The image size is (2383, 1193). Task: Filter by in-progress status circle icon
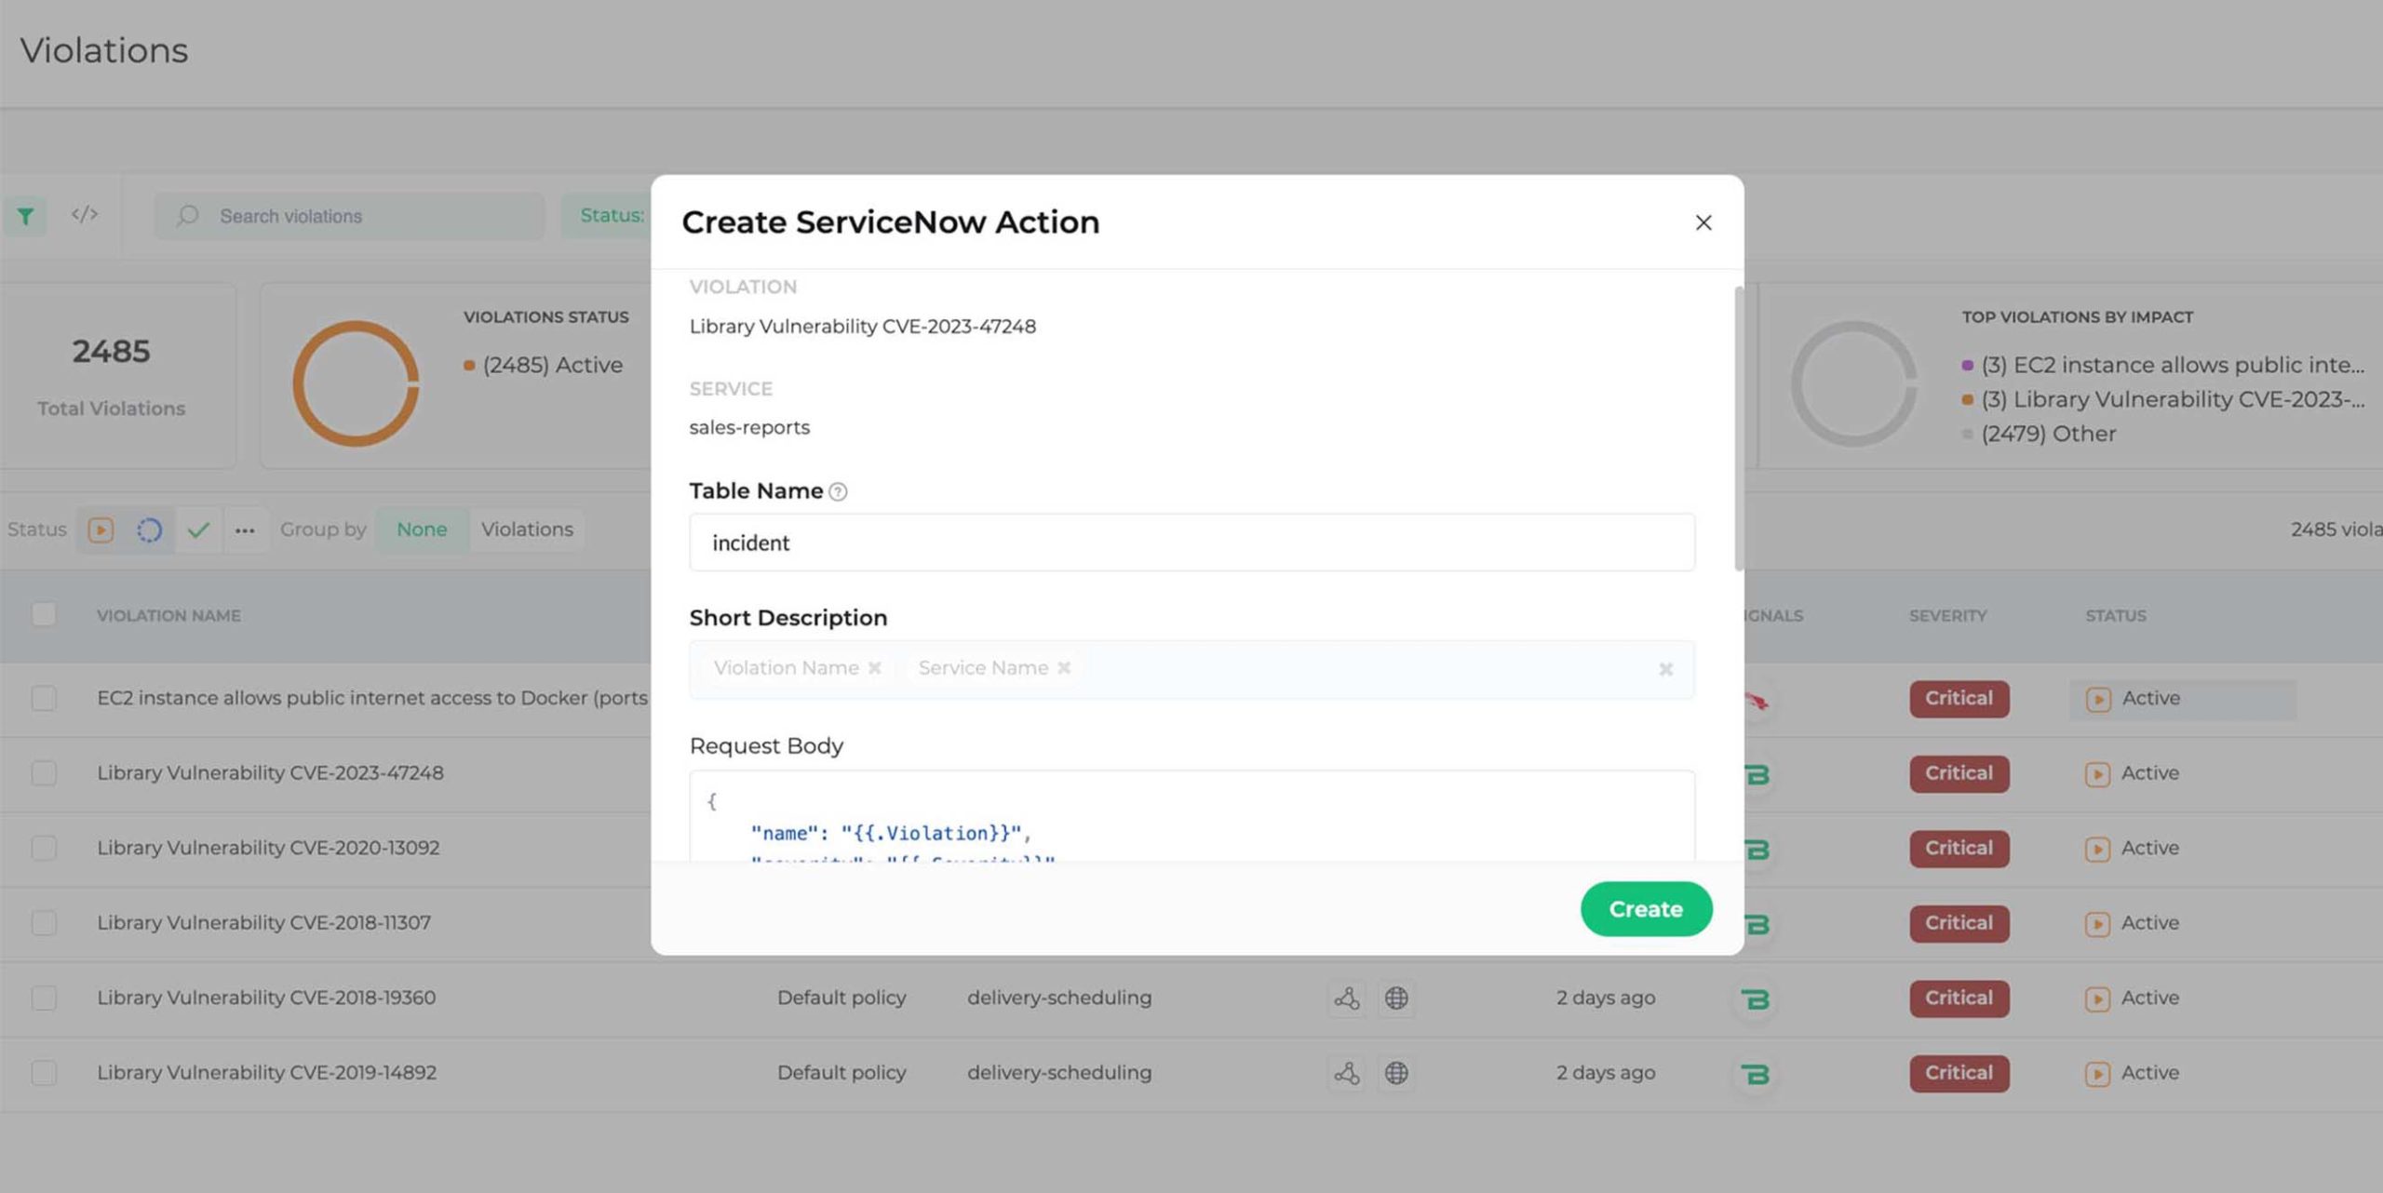click(x=149, y=529)
